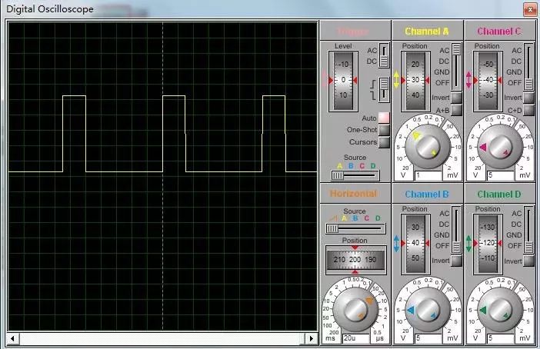This screenshot has height=349, width=540.
Task: Click the Channel A volts/div knob
Action: (x=428, y=146)
